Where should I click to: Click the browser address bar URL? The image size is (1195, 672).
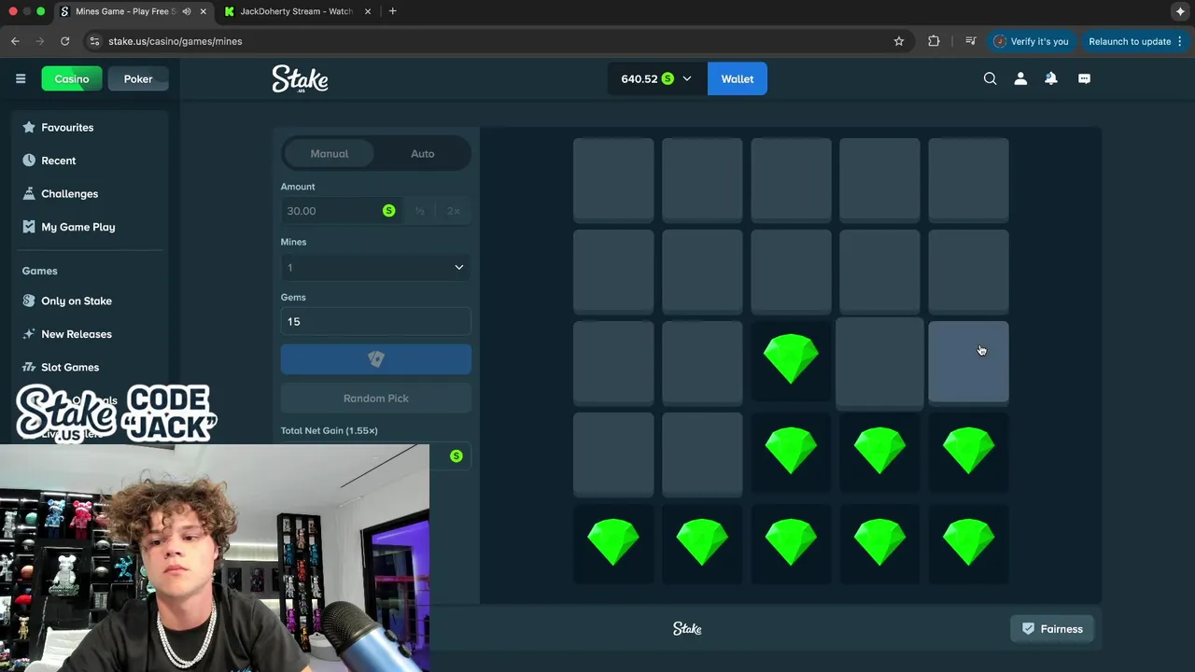pos(175,41)
